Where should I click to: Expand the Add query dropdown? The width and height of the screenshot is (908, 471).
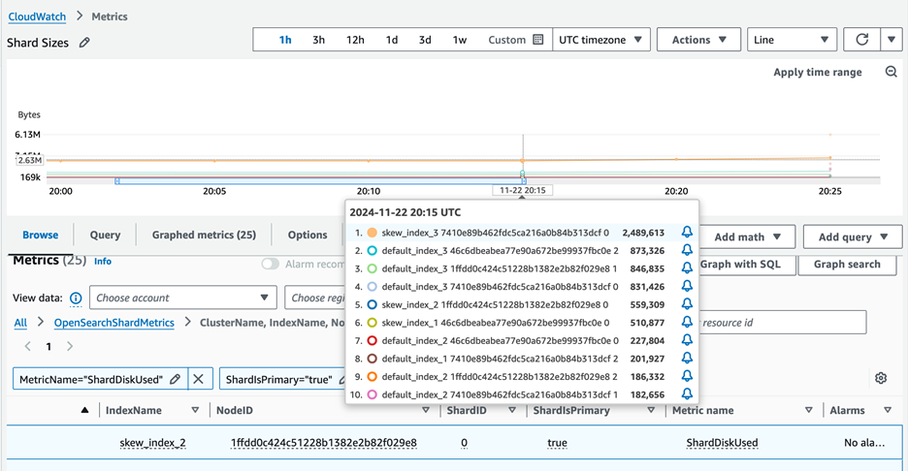[x=853, y=236]
